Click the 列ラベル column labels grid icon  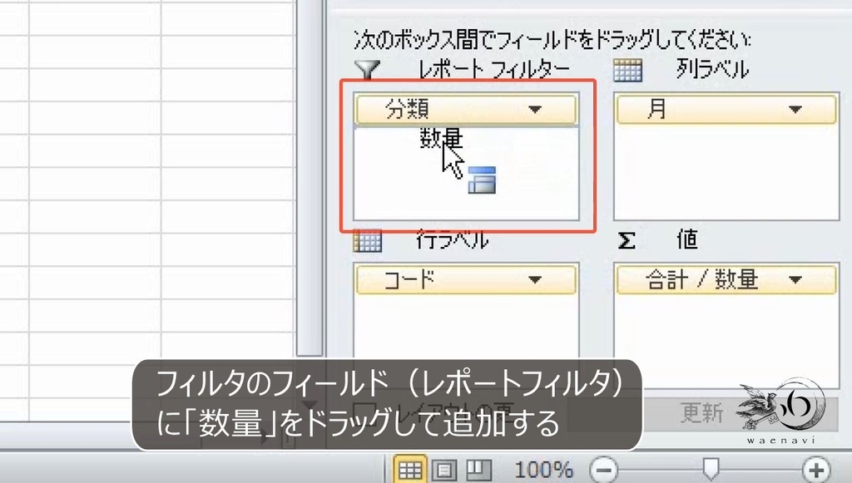[x=627, y=70]
